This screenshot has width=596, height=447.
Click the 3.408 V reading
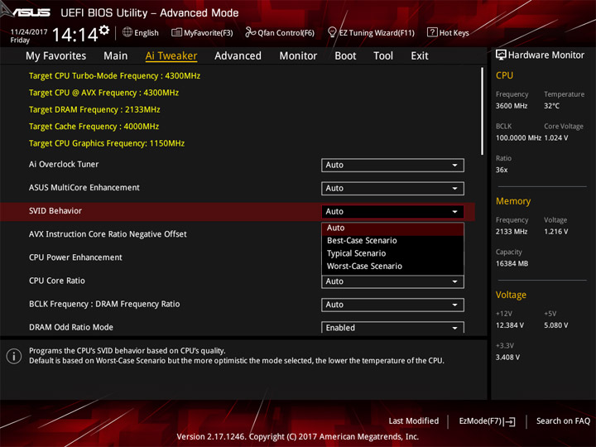pos(507,358)
